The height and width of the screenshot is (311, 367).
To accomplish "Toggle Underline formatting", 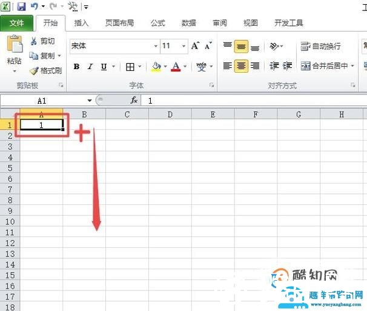I will [x=104, y=67].
